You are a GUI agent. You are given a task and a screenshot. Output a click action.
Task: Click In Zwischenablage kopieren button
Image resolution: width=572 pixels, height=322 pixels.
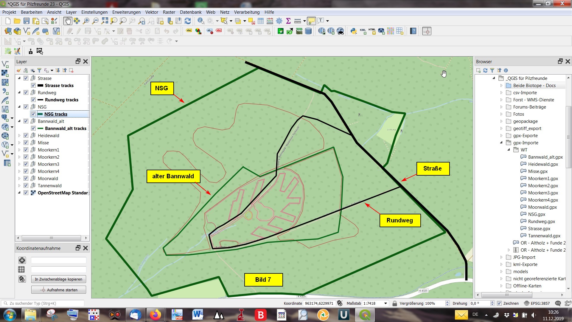[x=58, y=279]
